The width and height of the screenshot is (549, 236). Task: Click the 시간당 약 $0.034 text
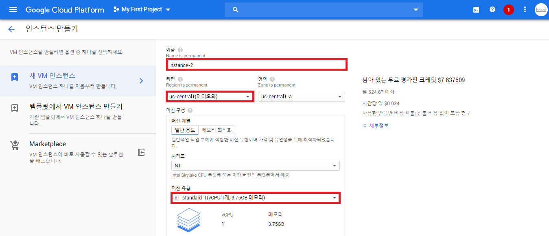(381, 103)
